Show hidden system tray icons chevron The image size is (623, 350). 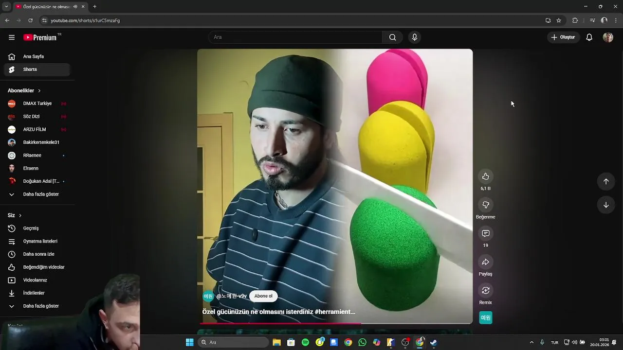point(531,342)
